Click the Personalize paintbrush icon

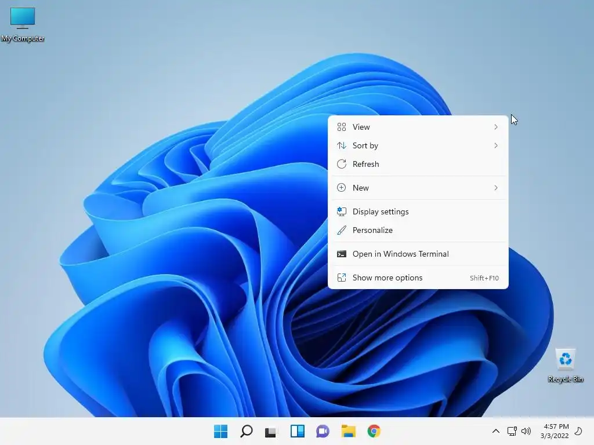(341, 231)
